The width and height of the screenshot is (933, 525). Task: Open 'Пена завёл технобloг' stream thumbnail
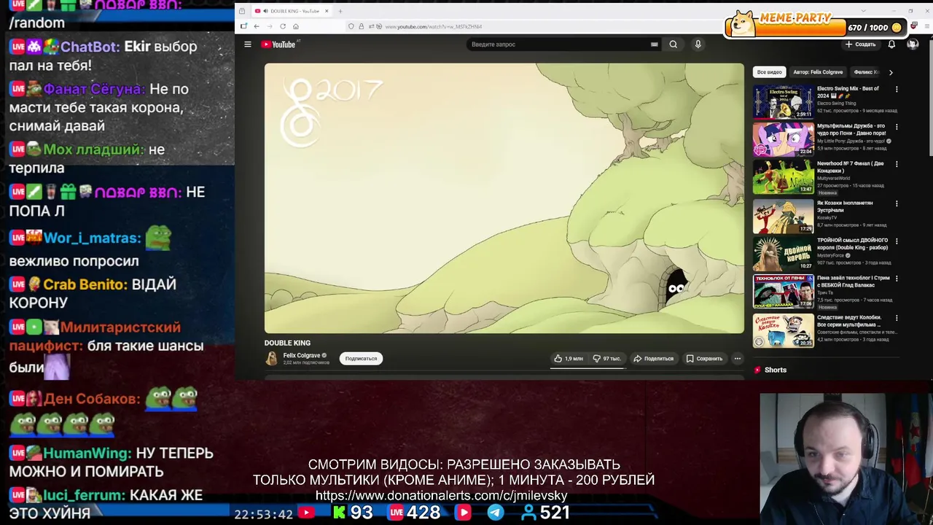783,292
